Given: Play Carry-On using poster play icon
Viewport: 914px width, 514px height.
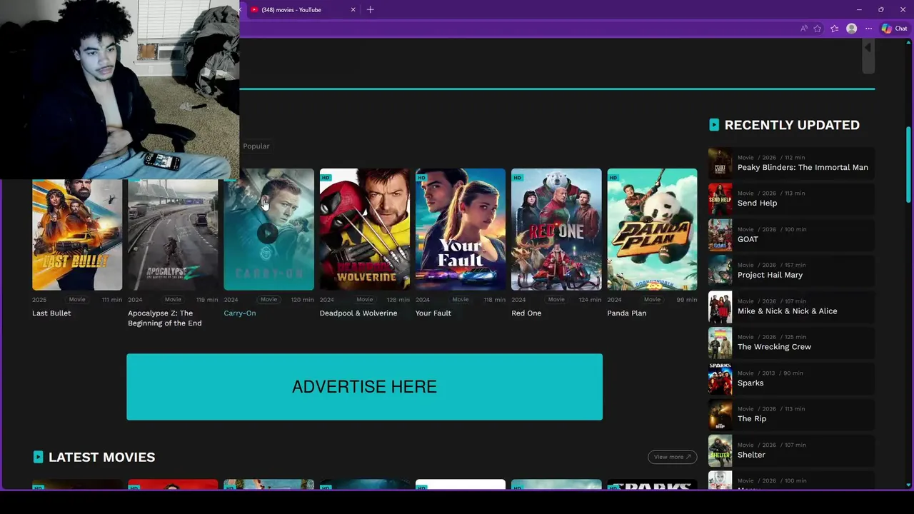Looking at the screenshot, I should (268, 233).
